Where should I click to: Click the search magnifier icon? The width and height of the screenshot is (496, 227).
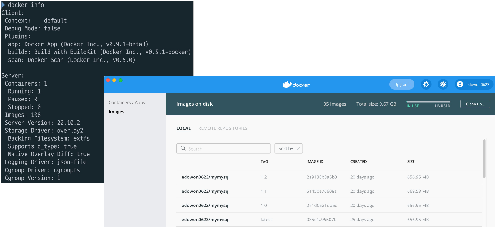183,149
